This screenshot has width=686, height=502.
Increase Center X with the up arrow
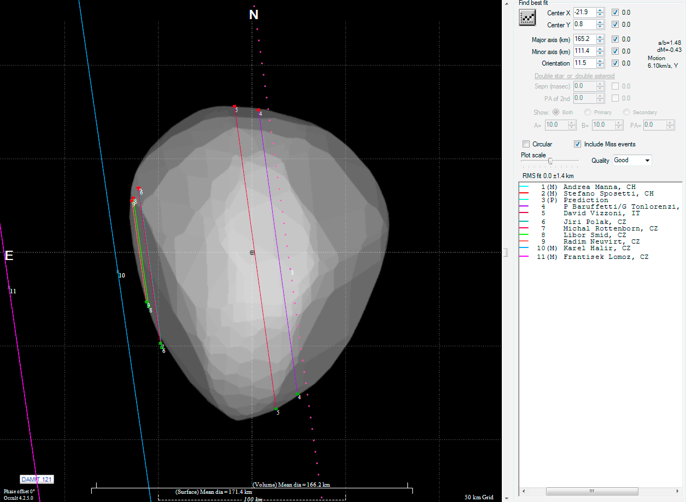600,10
